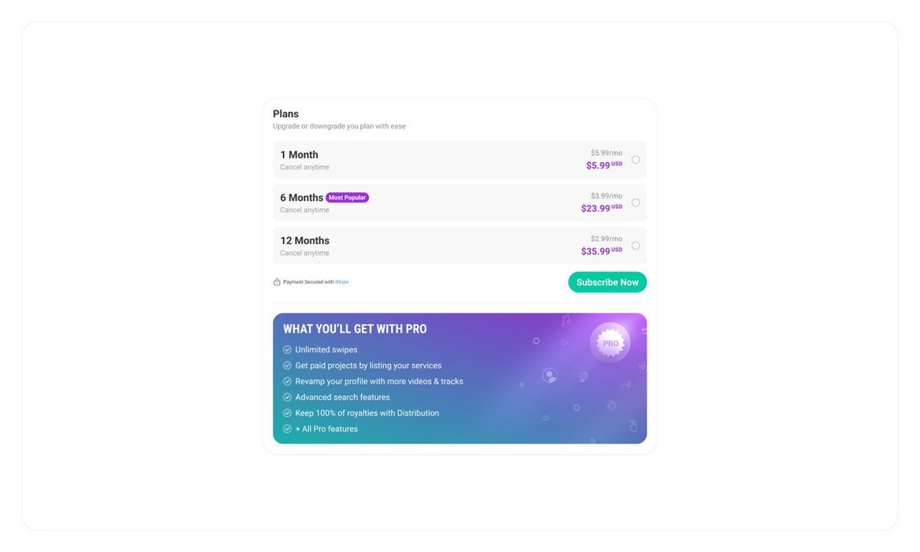920x552 pixels.
Task: Click the user profile icon in Pro banner
Action: pos(549,375)
